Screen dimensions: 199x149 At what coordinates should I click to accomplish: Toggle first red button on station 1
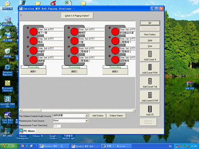tap(33, 32)
